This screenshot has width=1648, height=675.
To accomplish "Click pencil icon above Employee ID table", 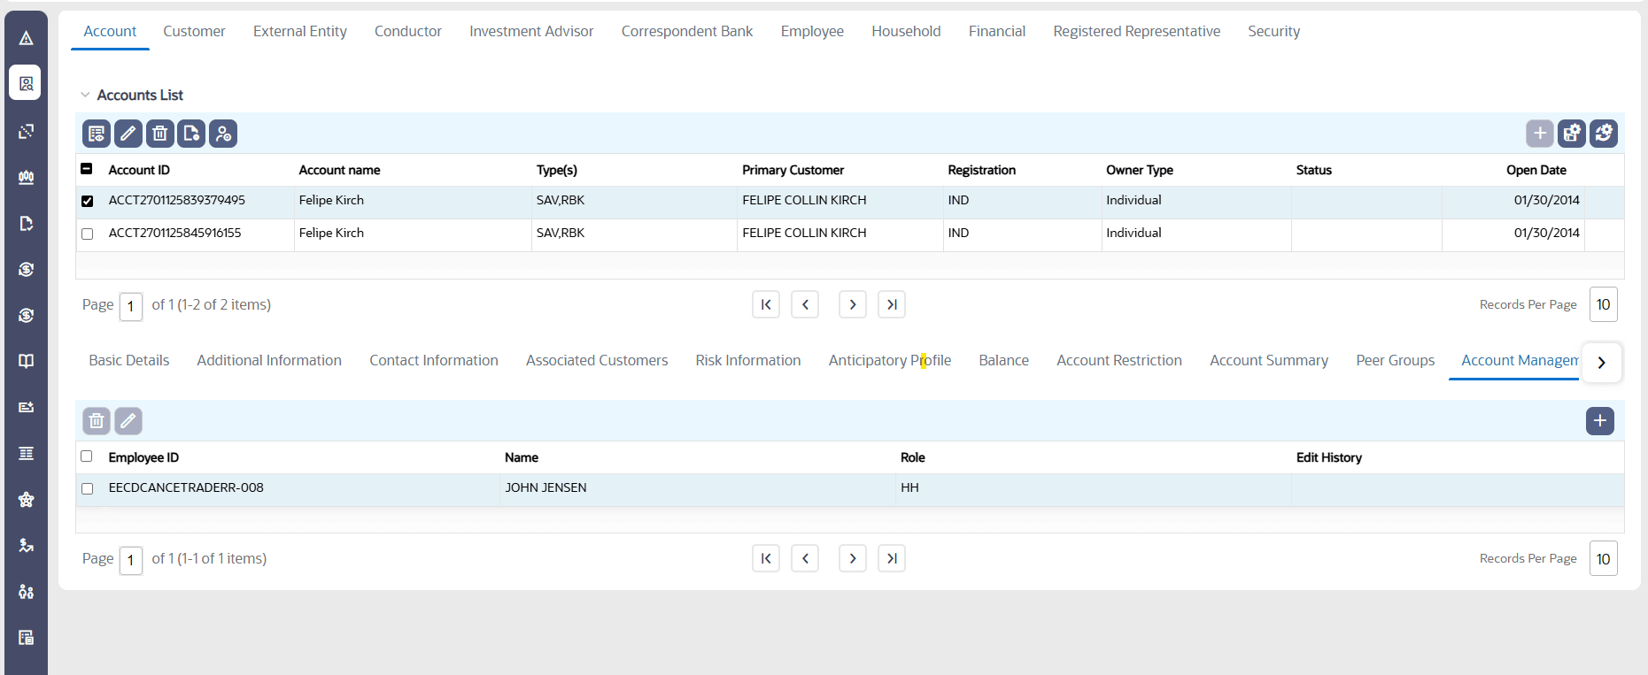I will click(x=128, y=421).
